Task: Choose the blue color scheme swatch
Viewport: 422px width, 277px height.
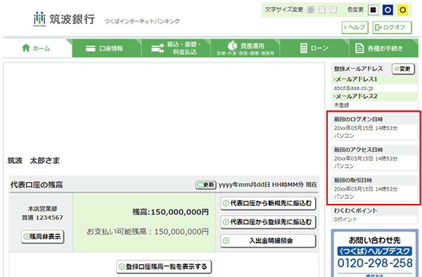Action: [x=388, y=10]
